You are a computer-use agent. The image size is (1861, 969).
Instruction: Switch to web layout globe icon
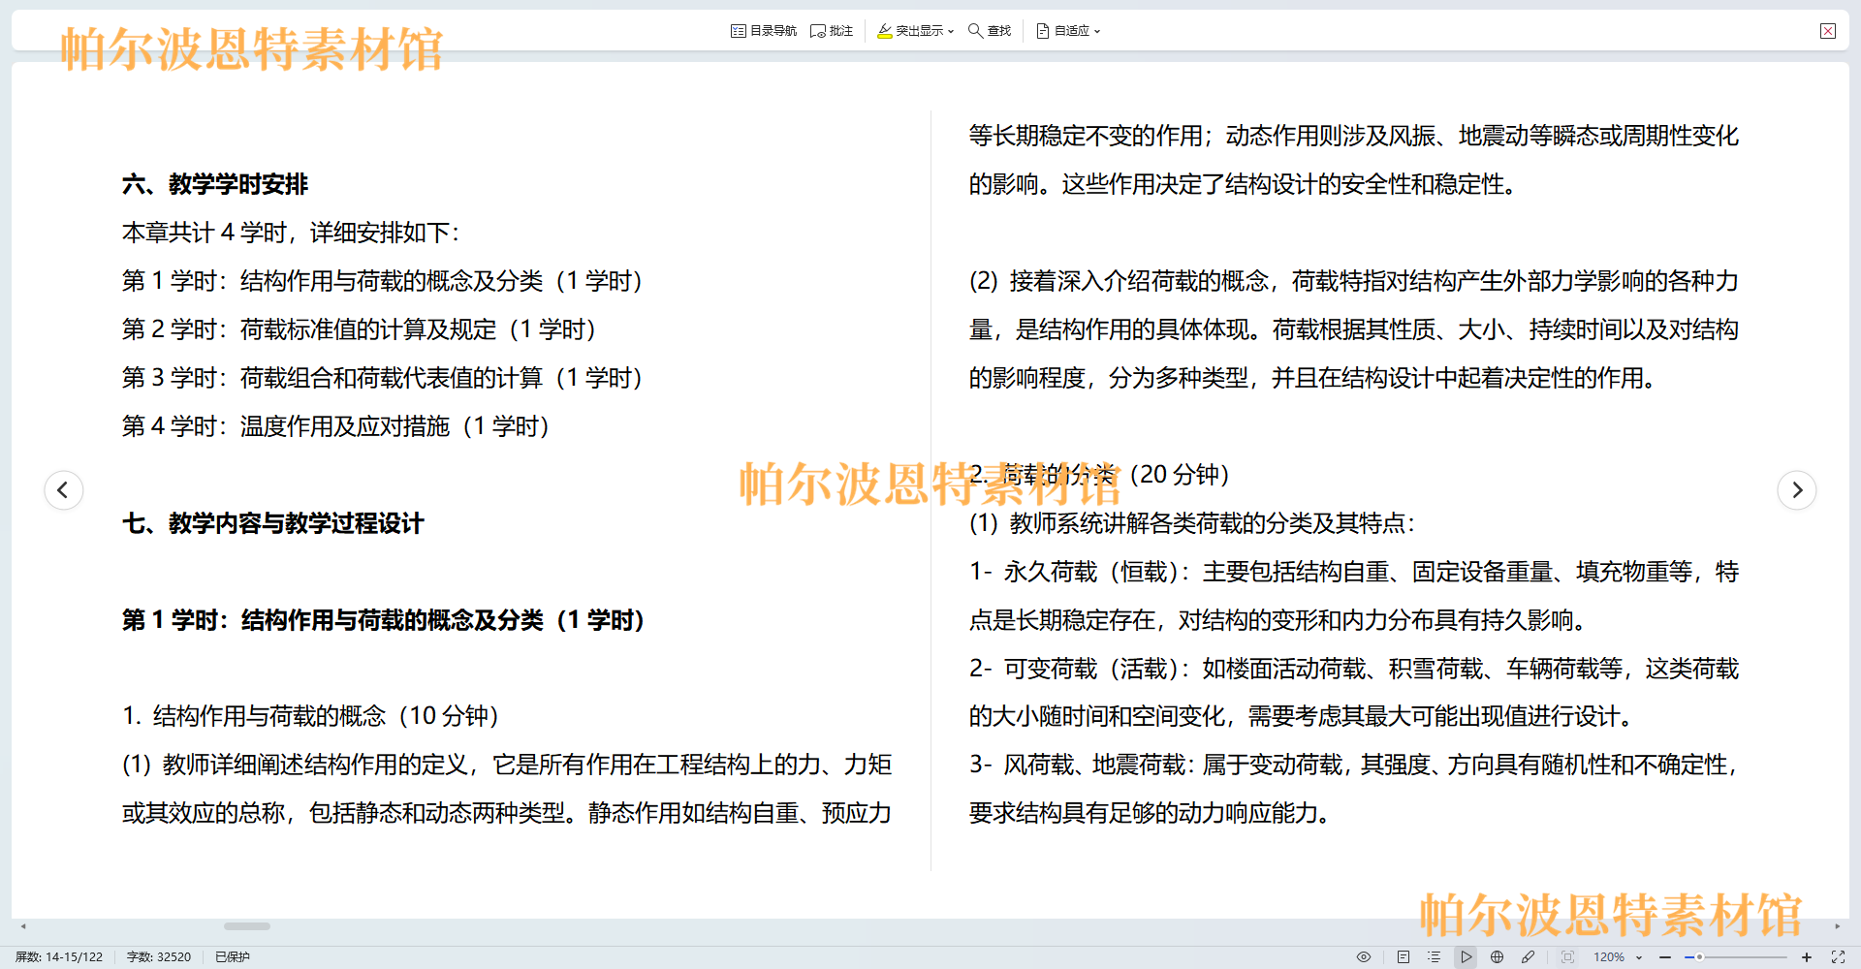click(1497, 956)
